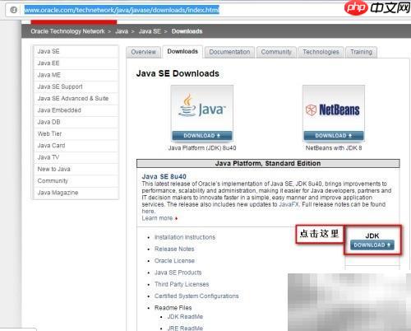Select Java SE Advanced & Suite item
This screenshot has height=331, width=411.
pos(76,99)
